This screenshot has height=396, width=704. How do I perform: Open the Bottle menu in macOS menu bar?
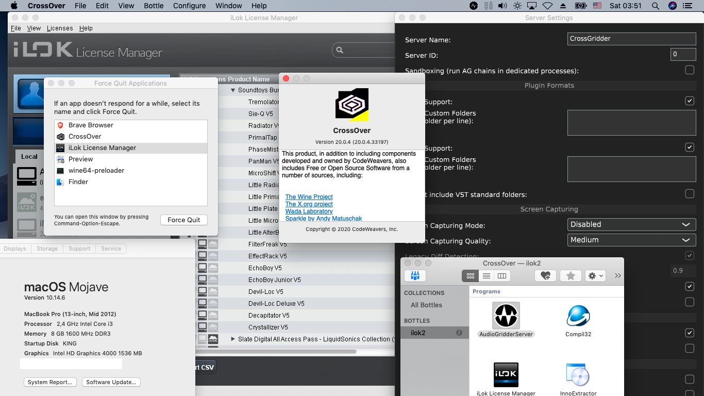tap(154, 6)
